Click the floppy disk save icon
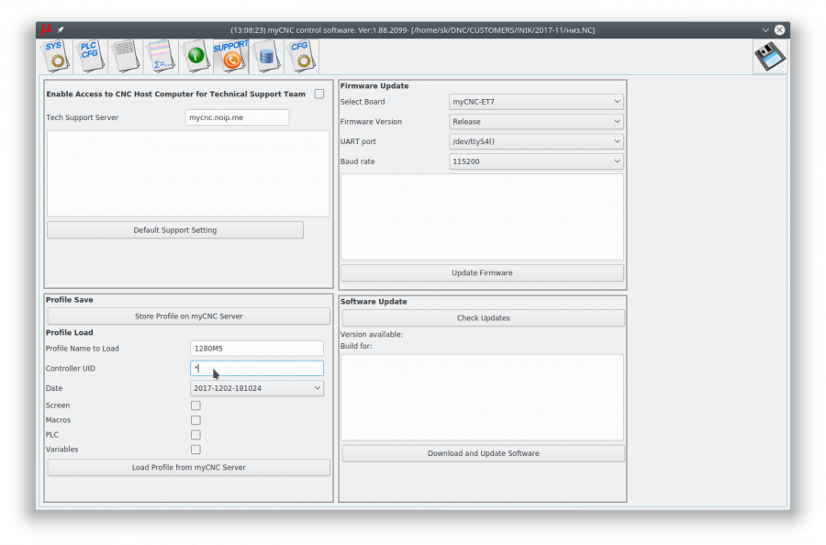 click(770, 56)
